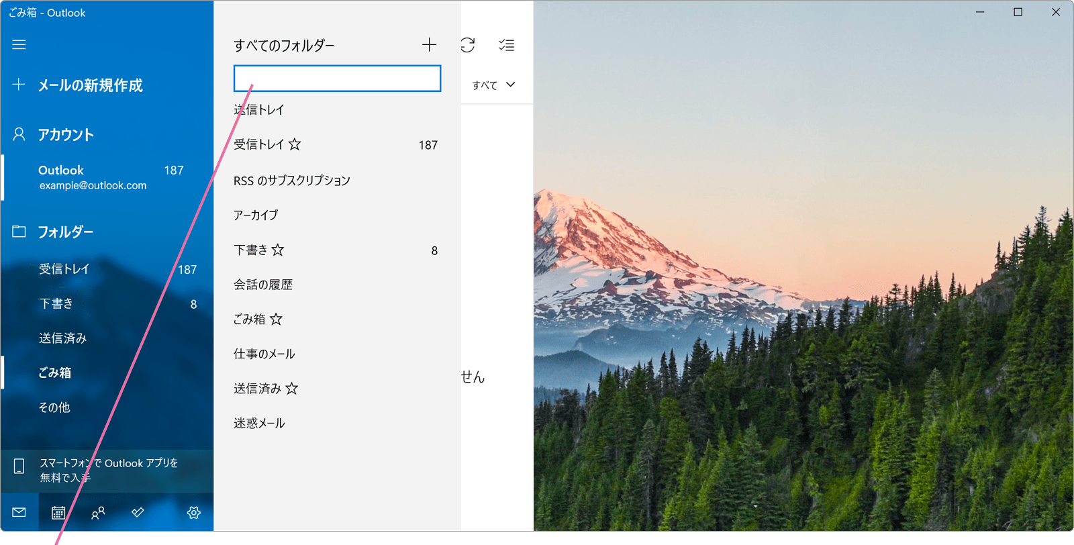Toggle the star beside 送信済み

point(291,388)
